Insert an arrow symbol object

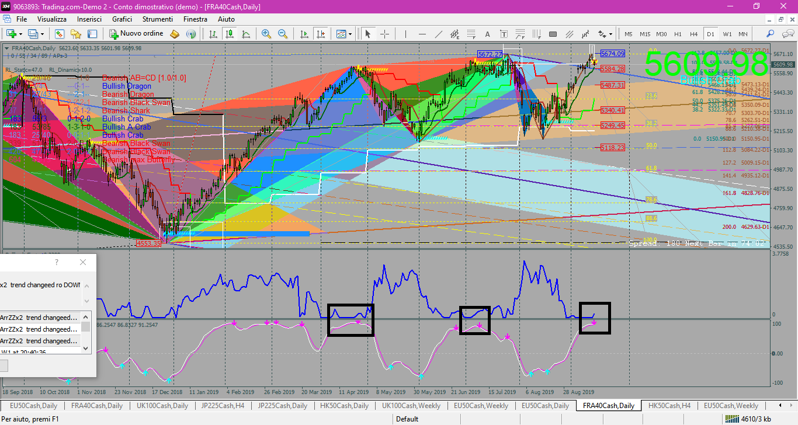[x=602, y=34]
